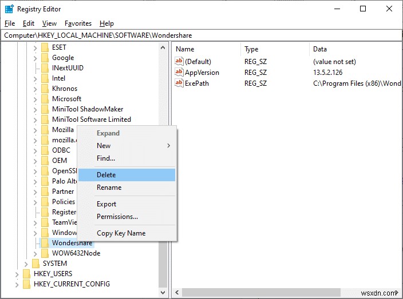This screenshot has width=403, height=299.
Task: Expand the Microsoft key
Action: 35,99
